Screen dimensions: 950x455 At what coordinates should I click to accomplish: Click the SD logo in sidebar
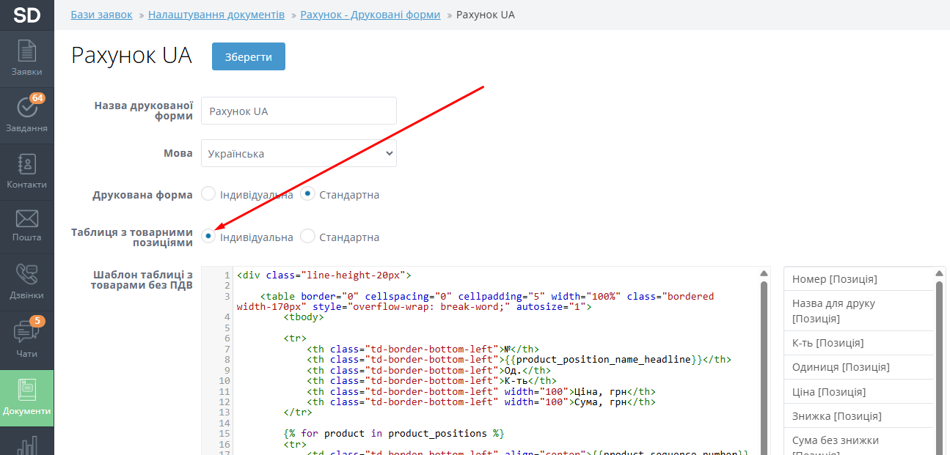26,15
